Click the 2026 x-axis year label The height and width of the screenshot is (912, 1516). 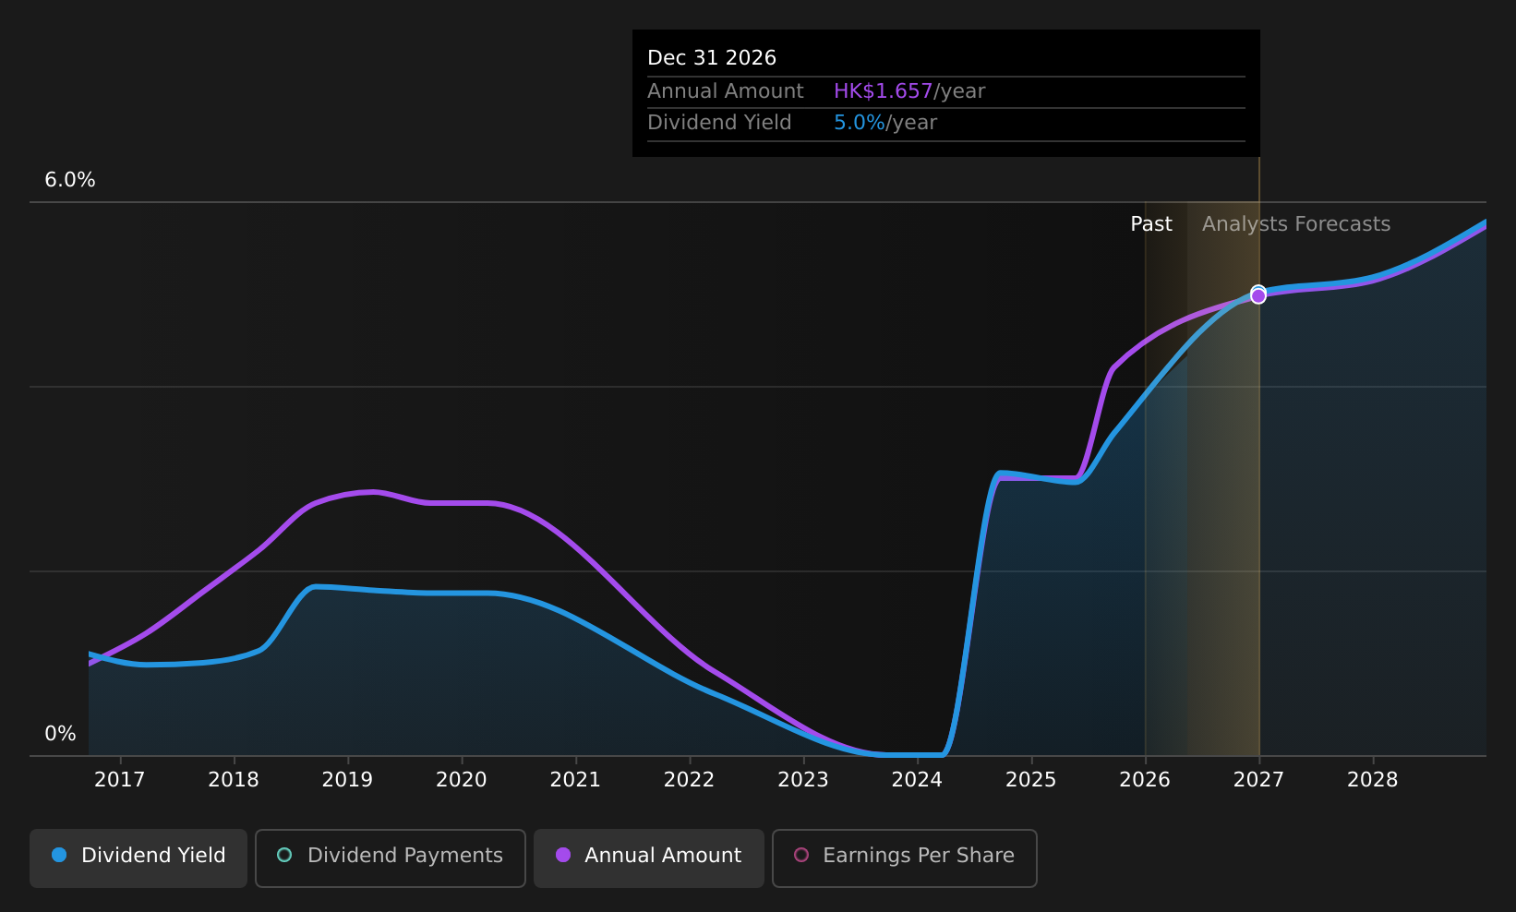coord(1145,780)
